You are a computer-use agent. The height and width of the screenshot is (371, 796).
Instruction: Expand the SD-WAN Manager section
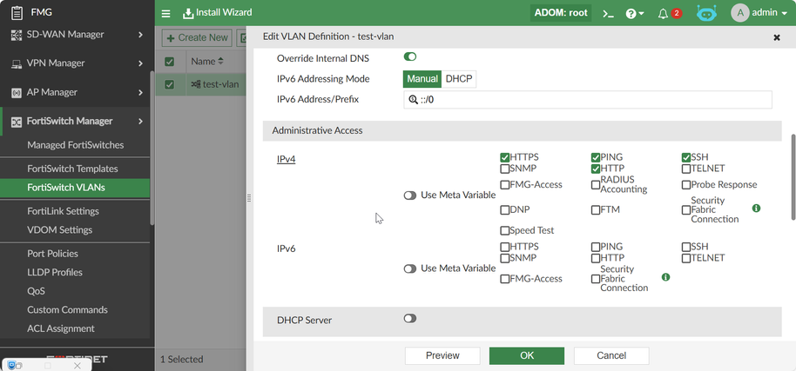click(x=140, y=35)
